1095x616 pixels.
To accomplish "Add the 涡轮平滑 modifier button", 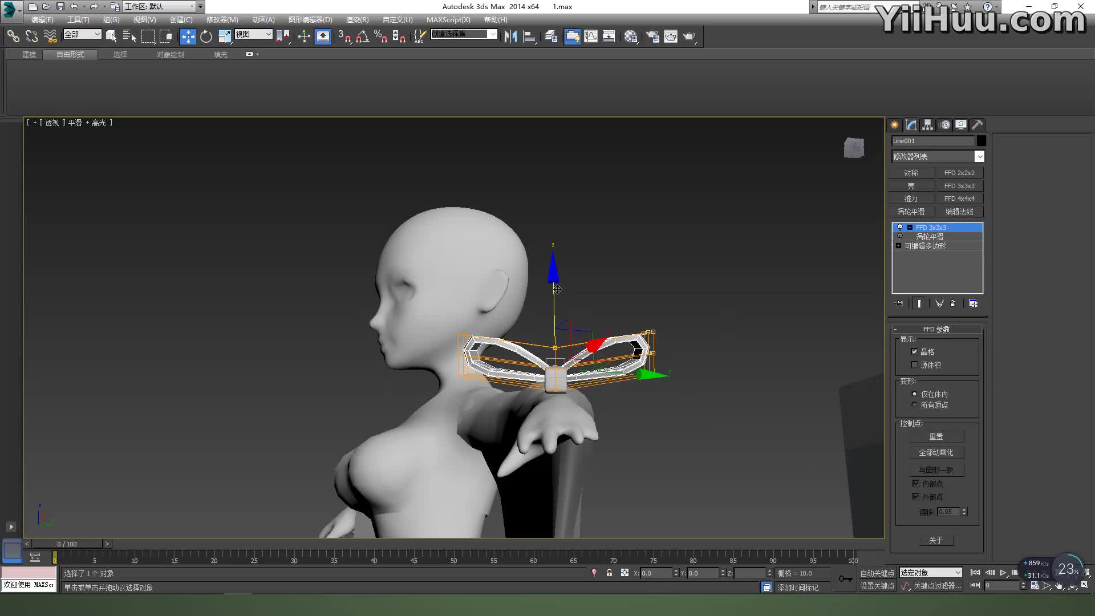I will [911, 212].
